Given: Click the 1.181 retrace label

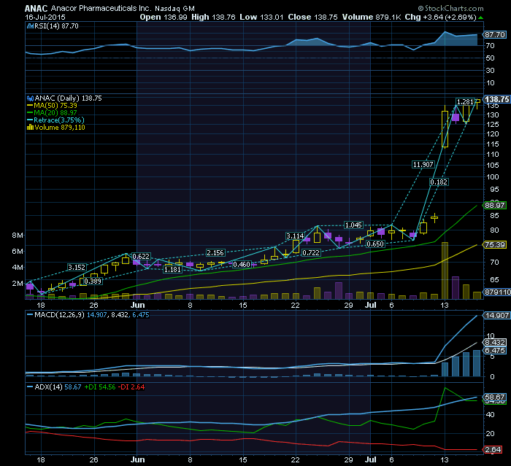Looking at the screenshot, I should [172, 270].
